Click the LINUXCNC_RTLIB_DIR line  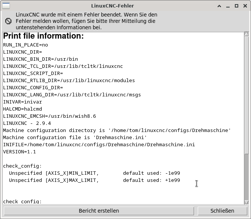tap(69, 81)
